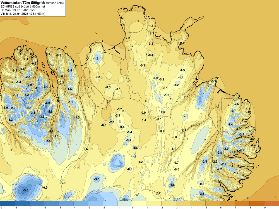Click legend swatch between 8 and 9
The width and height of the screenshot is (279, 209).
click(x=257, y=203)
